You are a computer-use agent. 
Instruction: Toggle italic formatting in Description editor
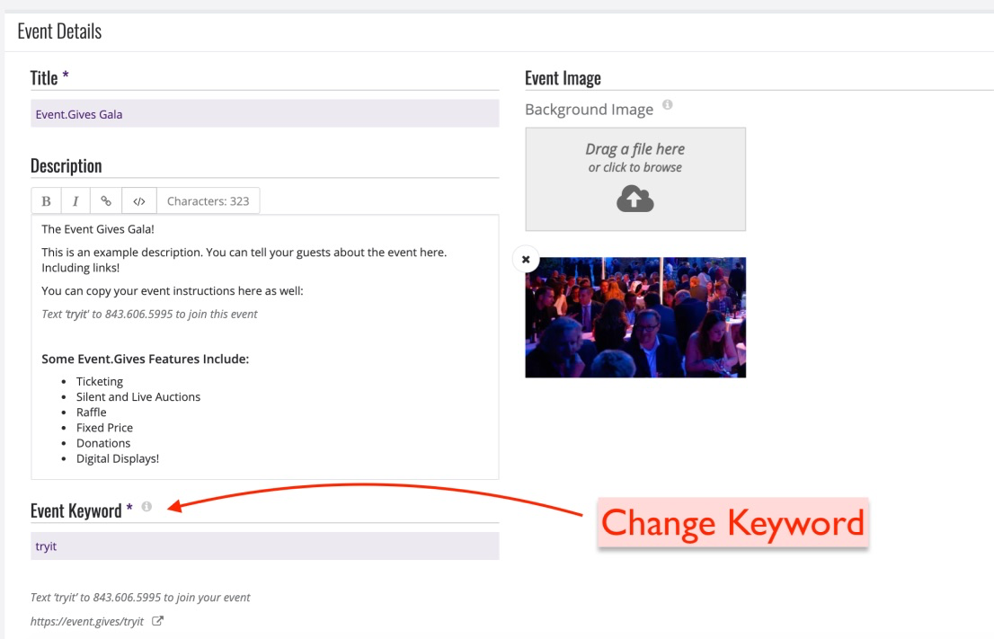click(75, 201)
